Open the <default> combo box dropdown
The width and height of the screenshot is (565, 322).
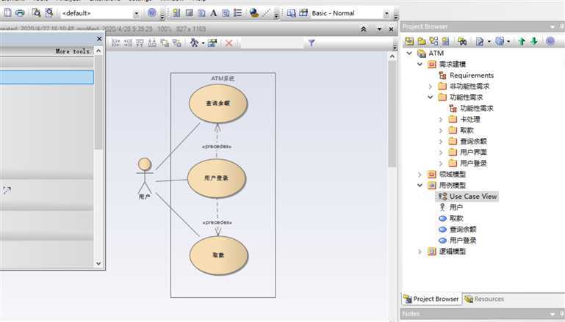136,13
